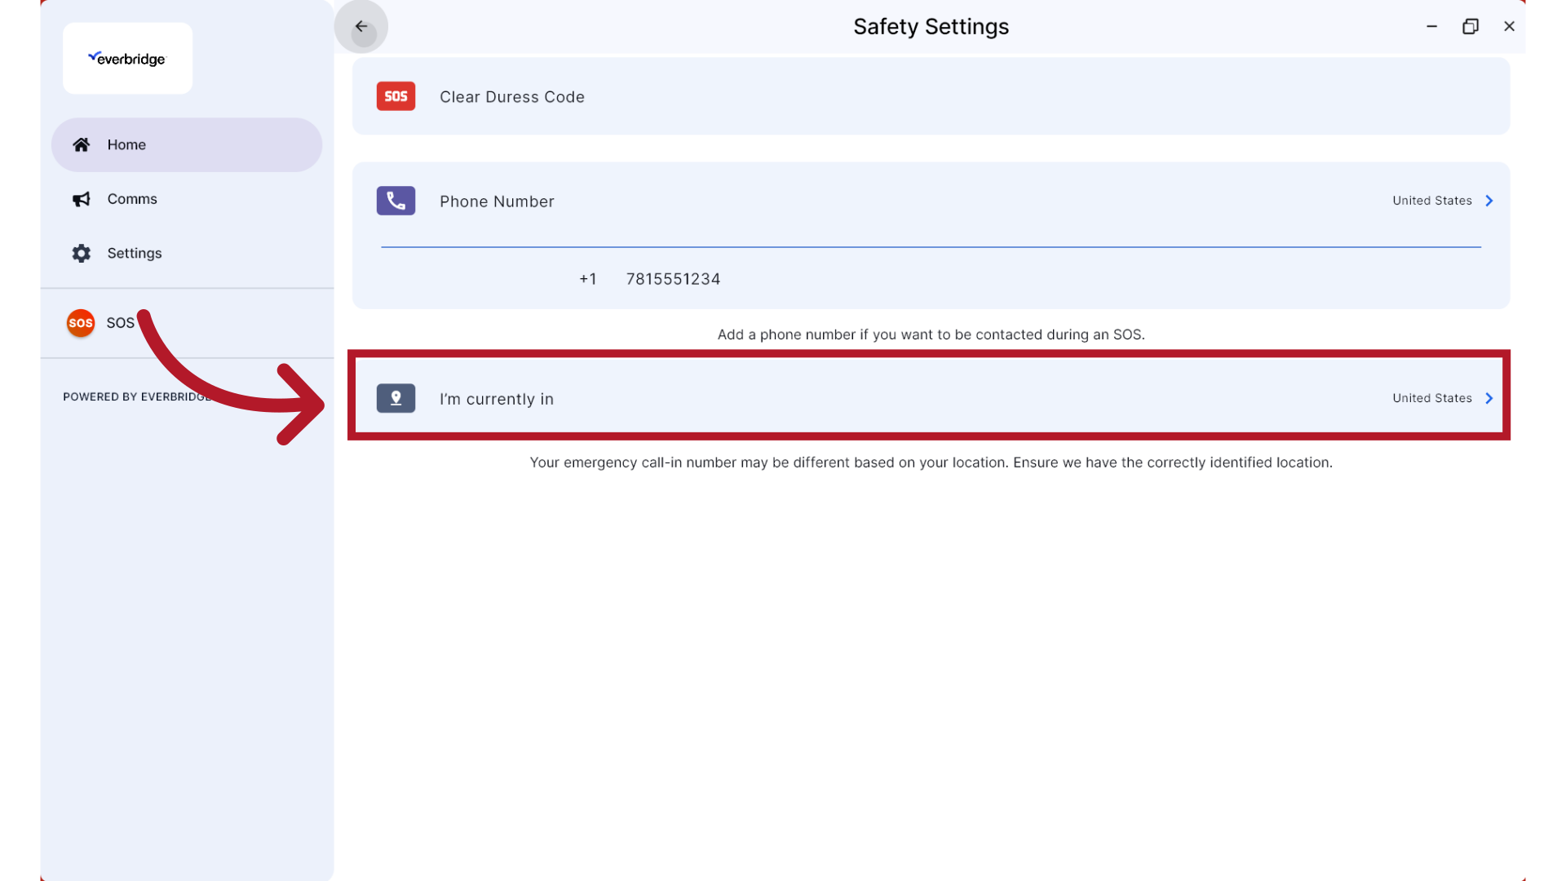Click the purple phone icon

396,201
